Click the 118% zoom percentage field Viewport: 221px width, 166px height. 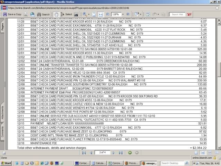click(x=116, y=15)
